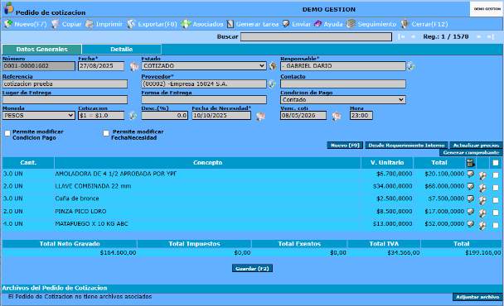504x306 pixels.
Task: Go to the previous record arrow
Action: [x=414, y=36]
